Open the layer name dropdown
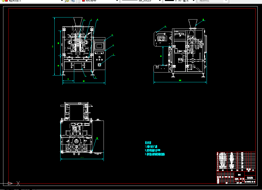This screenshot has width=262, height=190. pyautogui.click(x=62, y=1)
